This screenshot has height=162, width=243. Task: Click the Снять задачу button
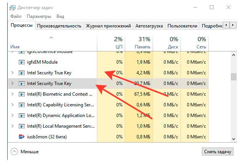tap(217, 152)
